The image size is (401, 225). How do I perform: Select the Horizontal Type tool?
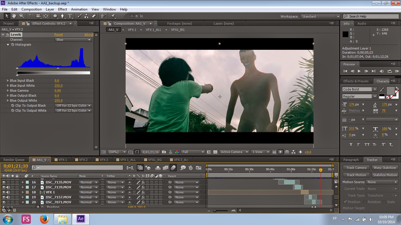pyautogui.click(x=70, y=16)
